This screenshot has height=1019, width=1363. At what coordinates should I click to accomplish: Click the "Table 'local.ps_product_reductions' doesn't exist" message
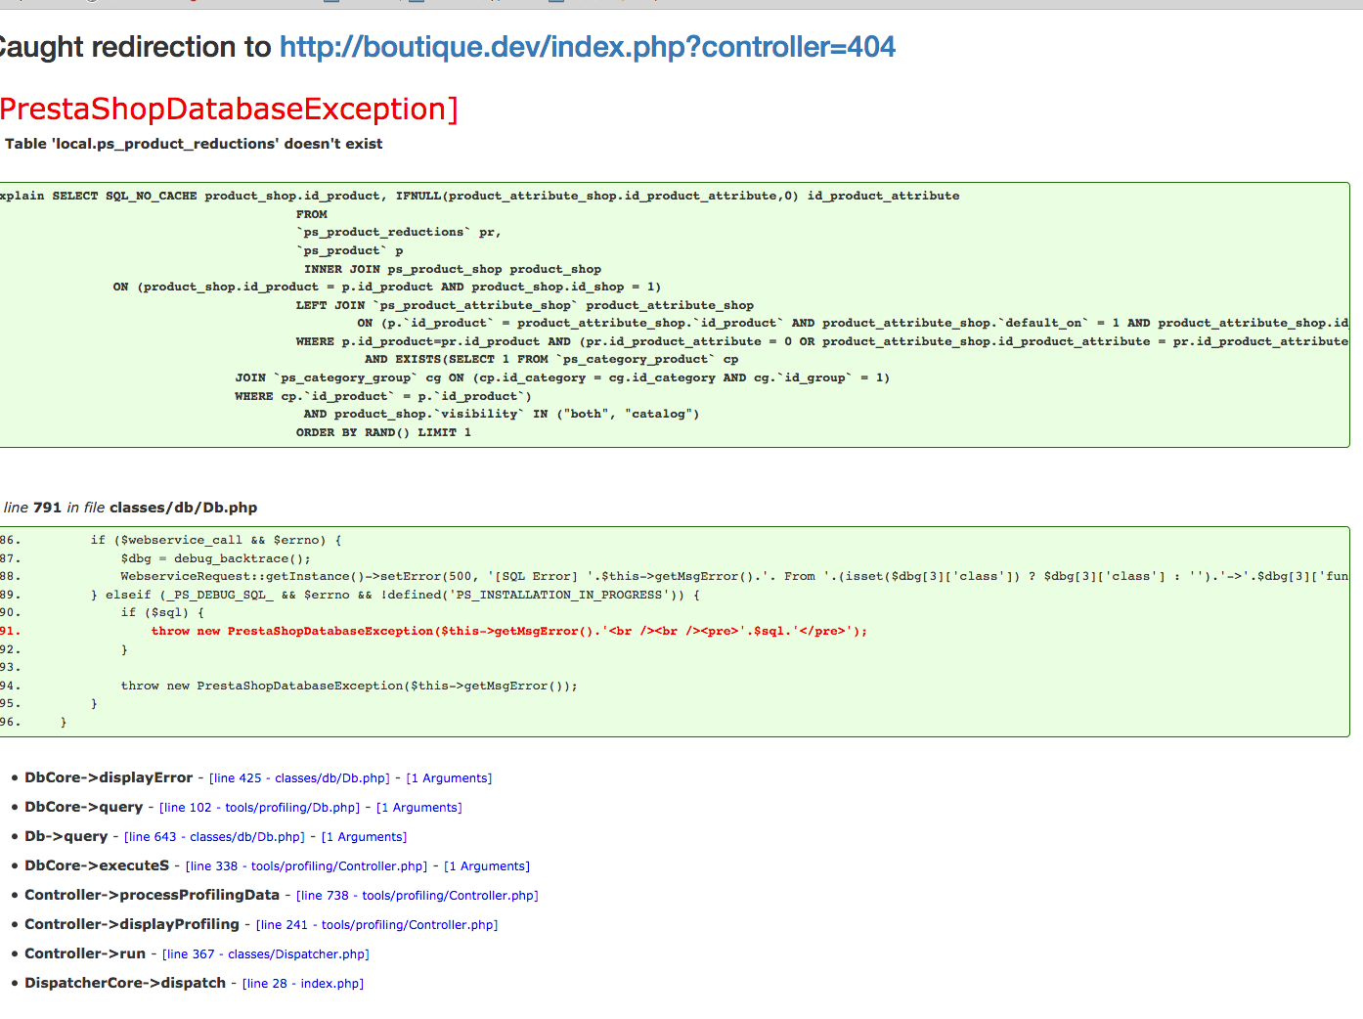coord(194,144)
